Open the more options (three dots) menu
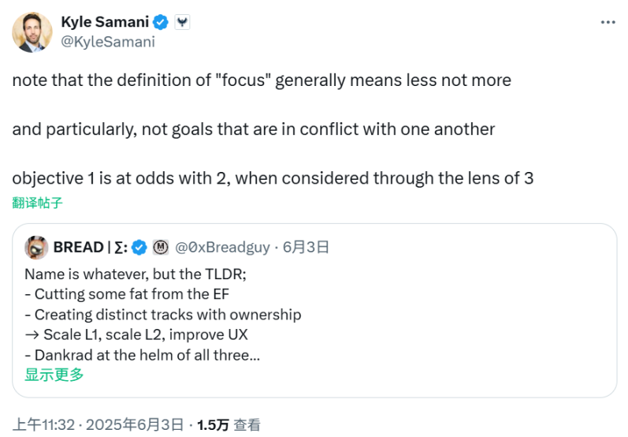The width and height of the screenshot is (628, 437). (x=608, y=22)
